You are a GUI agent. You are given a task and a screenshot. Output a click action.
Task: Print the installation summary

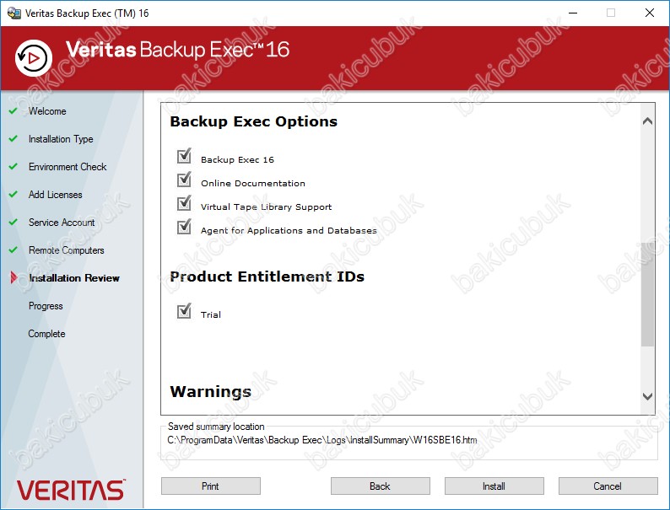210,486
